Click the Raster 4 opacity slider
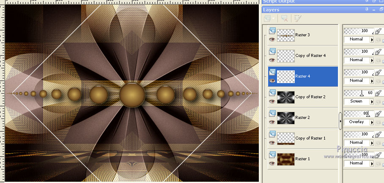This screenshot has width=384, height=183. (x=359, y=73)
